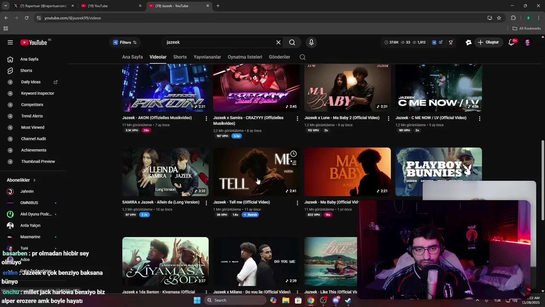Click the browser address bar URL
The height and width of the screenshot is (307, 545).
[x=73, y=18]
